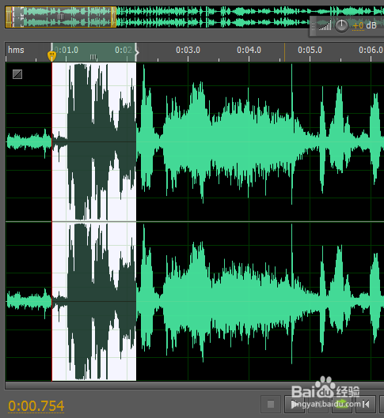Click the yellow playhead marker on ruler
The width and height of the screenshot is (384, 418).
tap(51, 56)
